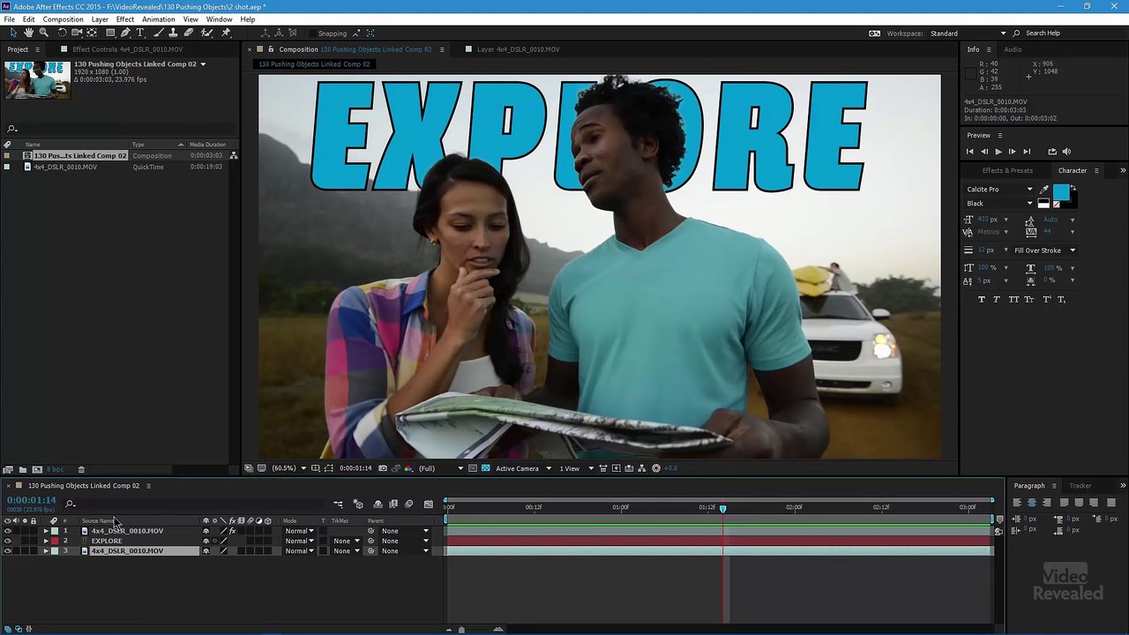Delete selected project item with trash icon

pos(81,469)
